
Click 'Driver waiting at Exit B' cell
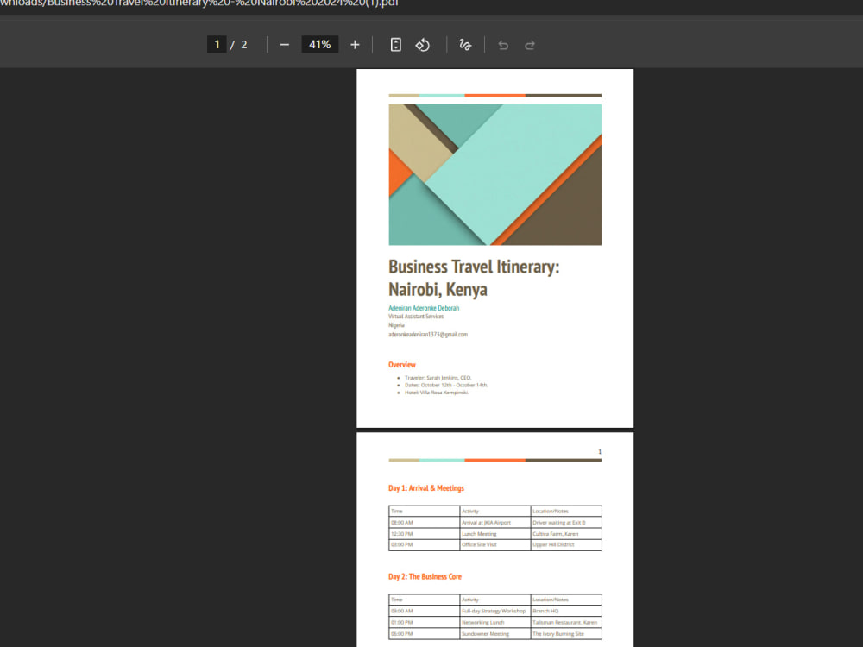coord(566,523)
